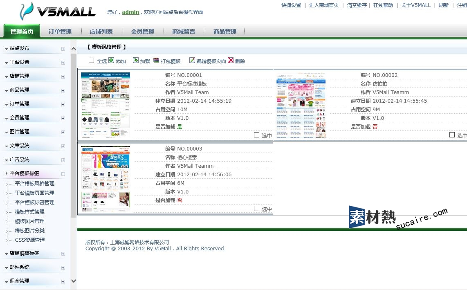
Task: Go to 进入商城首页 link
Action: coord(324,5)
